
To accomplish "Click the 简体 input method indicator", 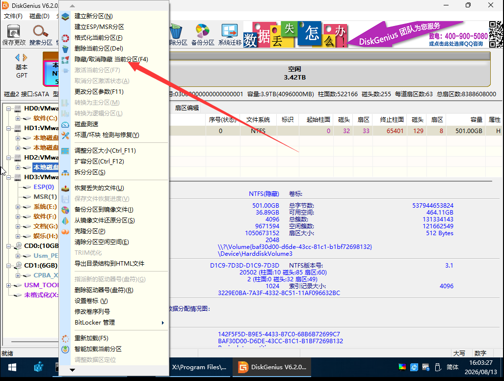I will point(452,367).
